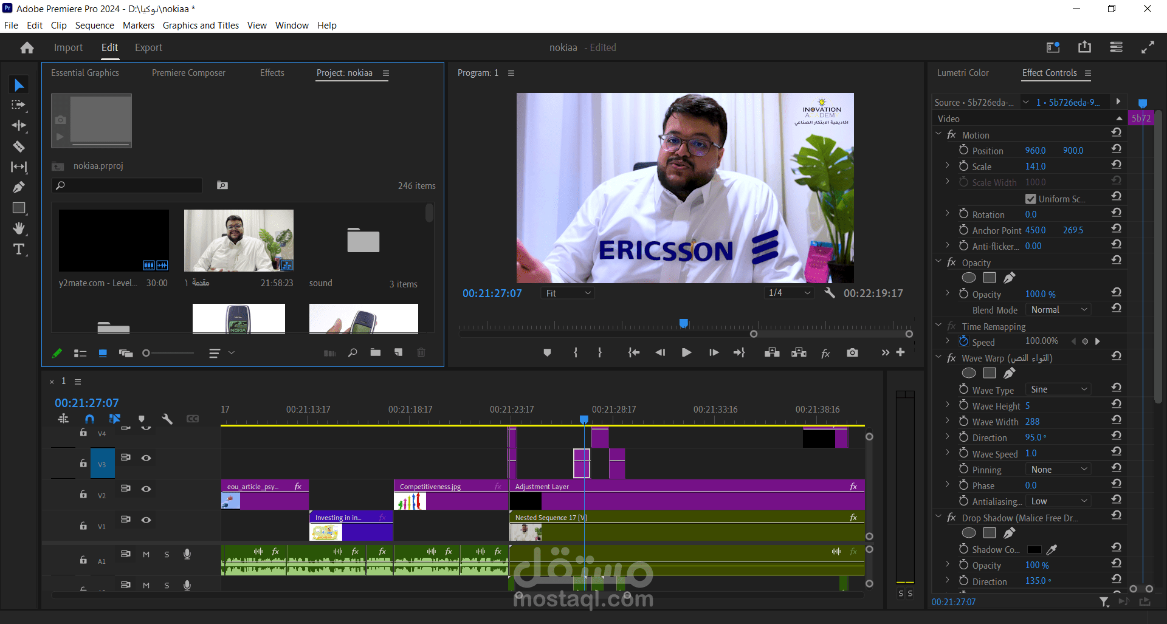Image resolution: width=1167 pixels, height=624 pixels.
Task: Collapse the Motion effect section
Action: [x=938, y=134]
